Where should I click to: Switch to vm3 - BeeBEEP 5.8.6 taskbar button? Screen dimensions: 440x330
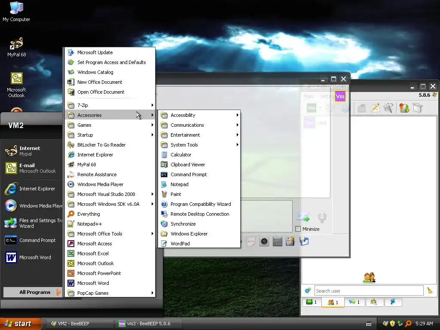148,324
